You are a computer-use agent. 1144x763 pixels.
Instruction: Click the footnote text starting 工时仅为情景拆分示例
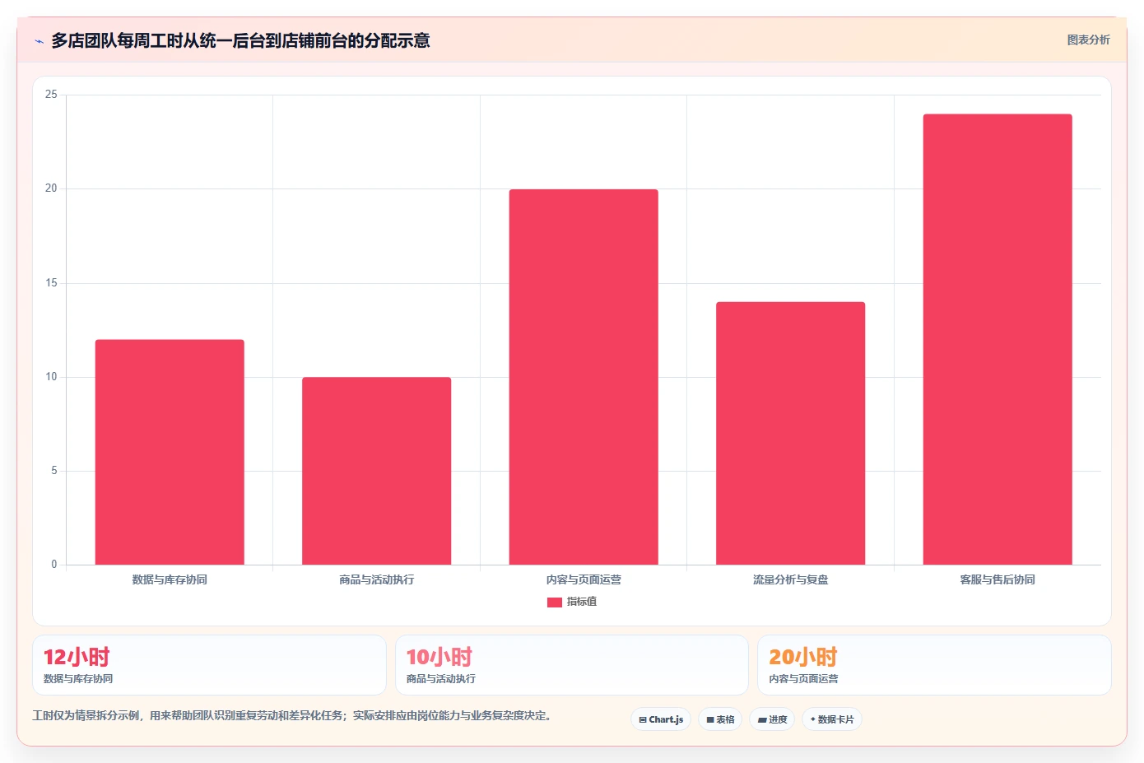(291, 715)
